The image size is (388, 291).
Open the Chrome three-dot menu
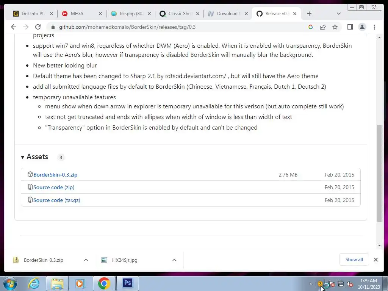point(374,27)
